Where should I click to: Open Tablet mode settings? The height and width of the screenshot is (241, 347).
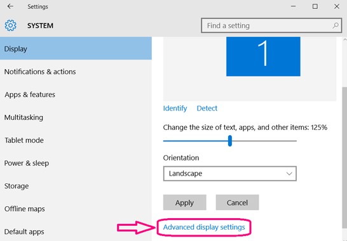[76, 140]
